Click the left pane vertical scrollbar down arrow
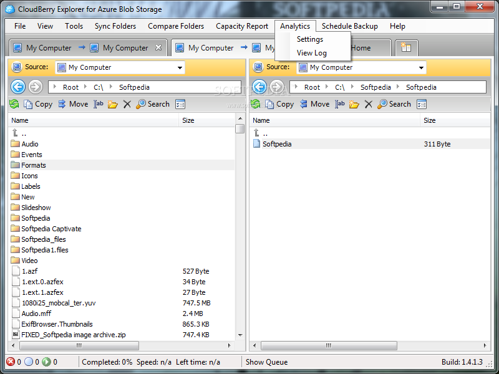Viewport: 499px width, 374px height. 240,335
